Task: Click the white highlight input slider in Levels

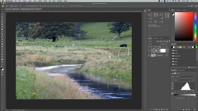Action: coord(193,91)
